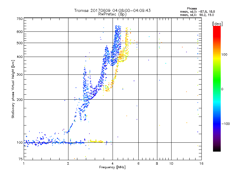This screenshot has height=178, width=237.
Task: Click y-axis tick label '750'
Action: pyautogui.click(x=20, y=19)
